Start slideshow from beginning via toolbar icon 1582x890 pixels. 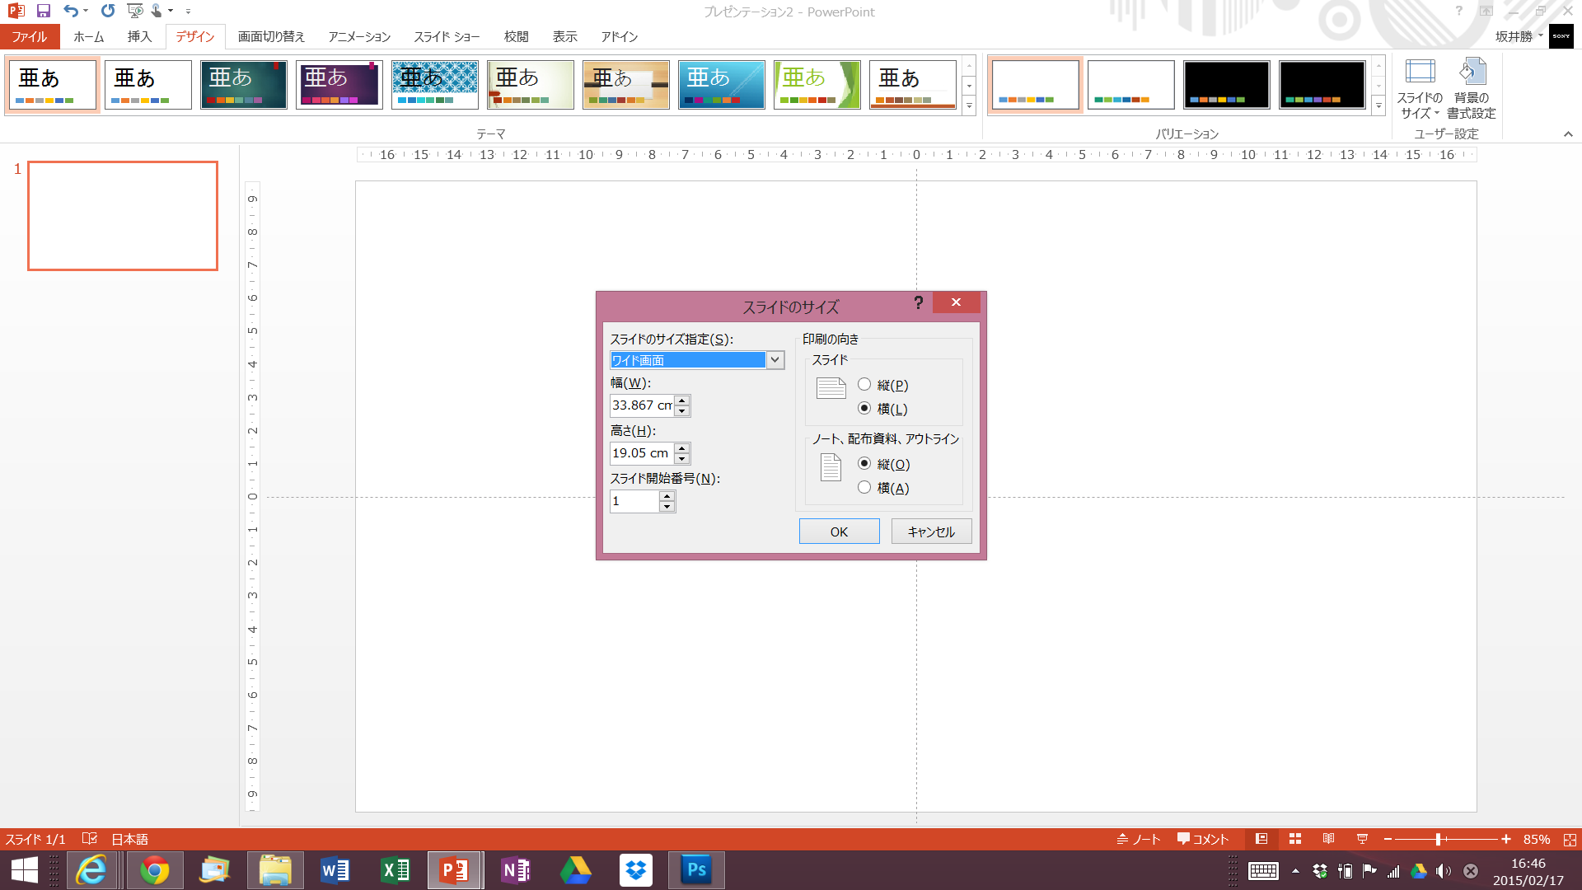[x=135, y=12]
